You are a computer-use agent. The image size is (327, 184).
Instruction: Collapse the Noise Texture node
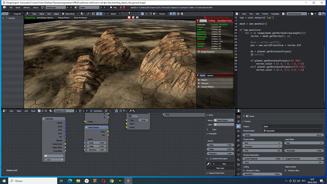pyautogui.click(x=87, y=127)
